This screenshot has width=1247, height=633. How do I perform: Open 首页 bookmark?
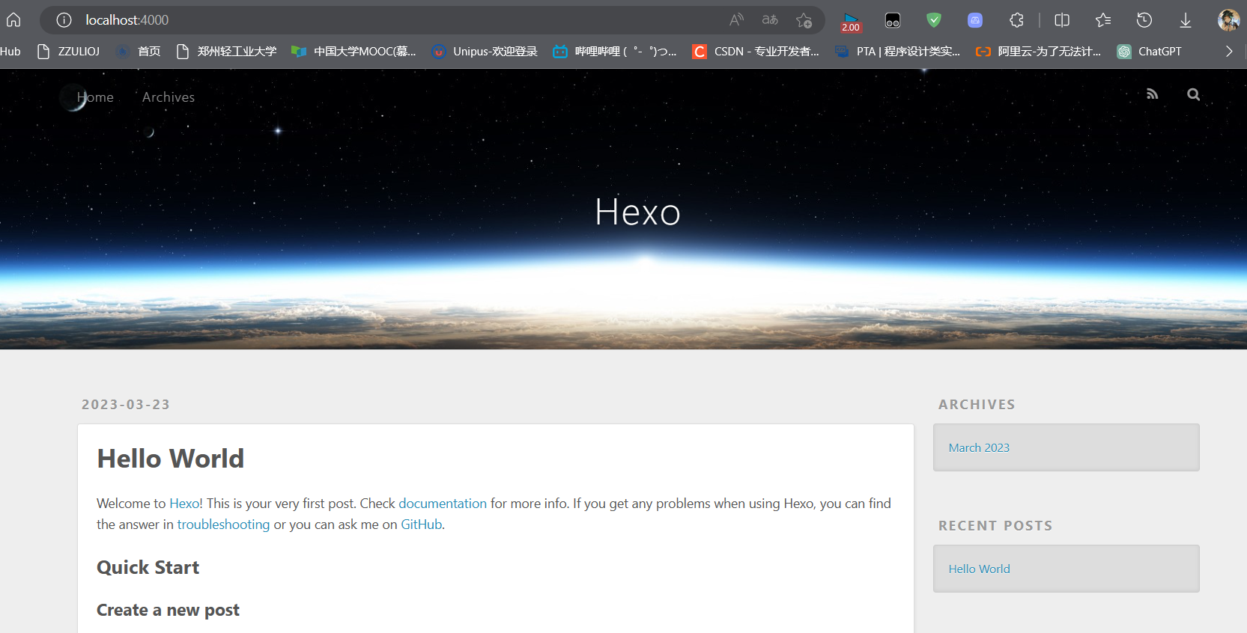click(x=139, y=51)
